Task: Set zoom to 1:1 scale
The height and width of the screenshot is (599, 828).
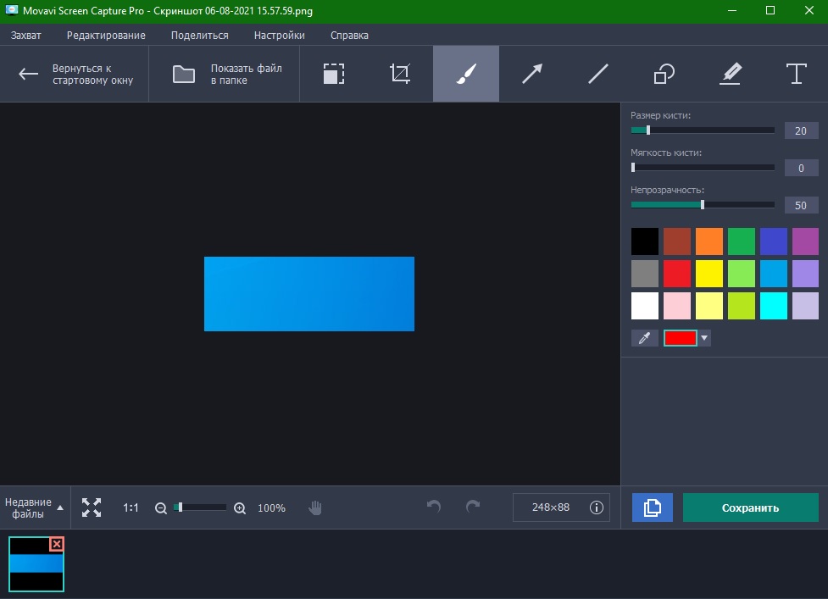Action: click(x=131, y=507)
